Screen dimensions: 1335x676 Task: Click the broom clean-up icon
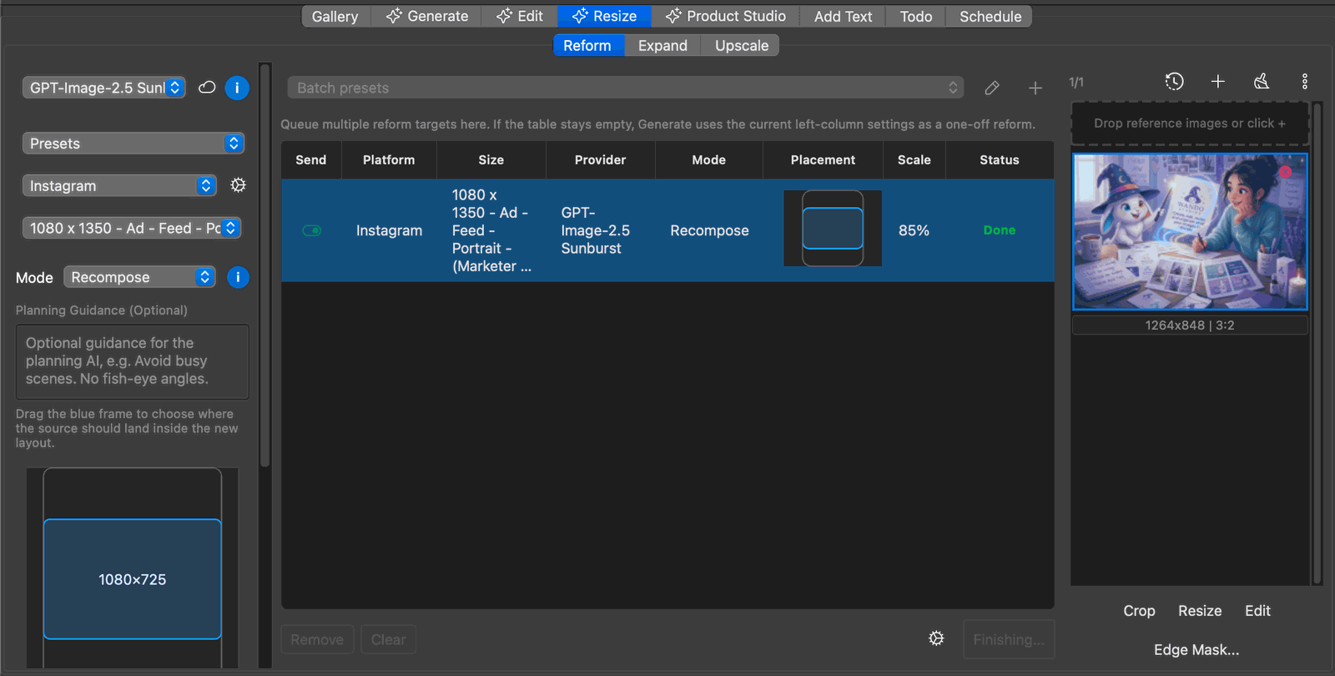(x=1262, y=81)
